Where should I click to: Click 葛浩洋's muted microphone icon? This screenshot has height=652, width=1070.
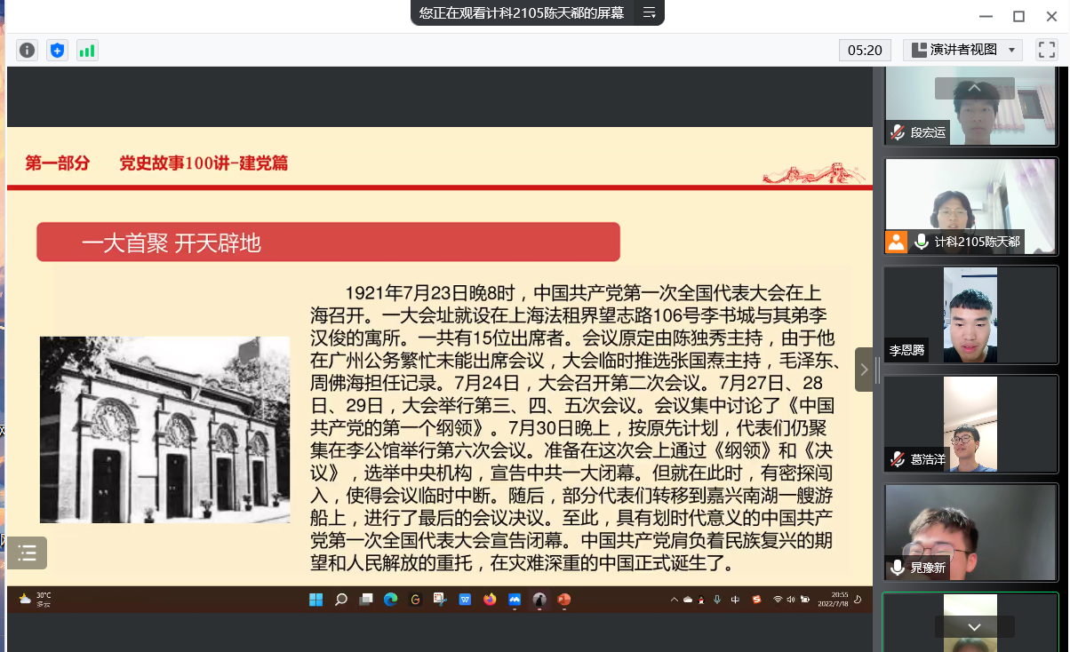pyautogui.click(x=898, y=459)
